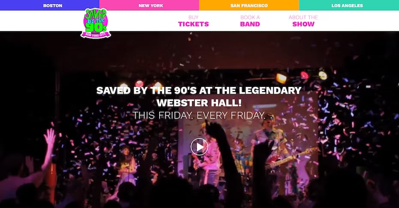Open the Book a Band menu item
The height and width of the screenshot is (208, 399).
pos(250,21)
